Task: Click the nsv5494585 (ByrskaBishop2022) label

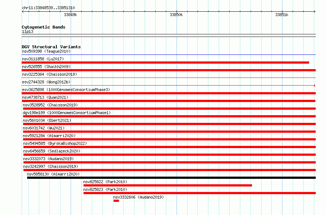Action: pyautogui.click(x=55, y=143)
